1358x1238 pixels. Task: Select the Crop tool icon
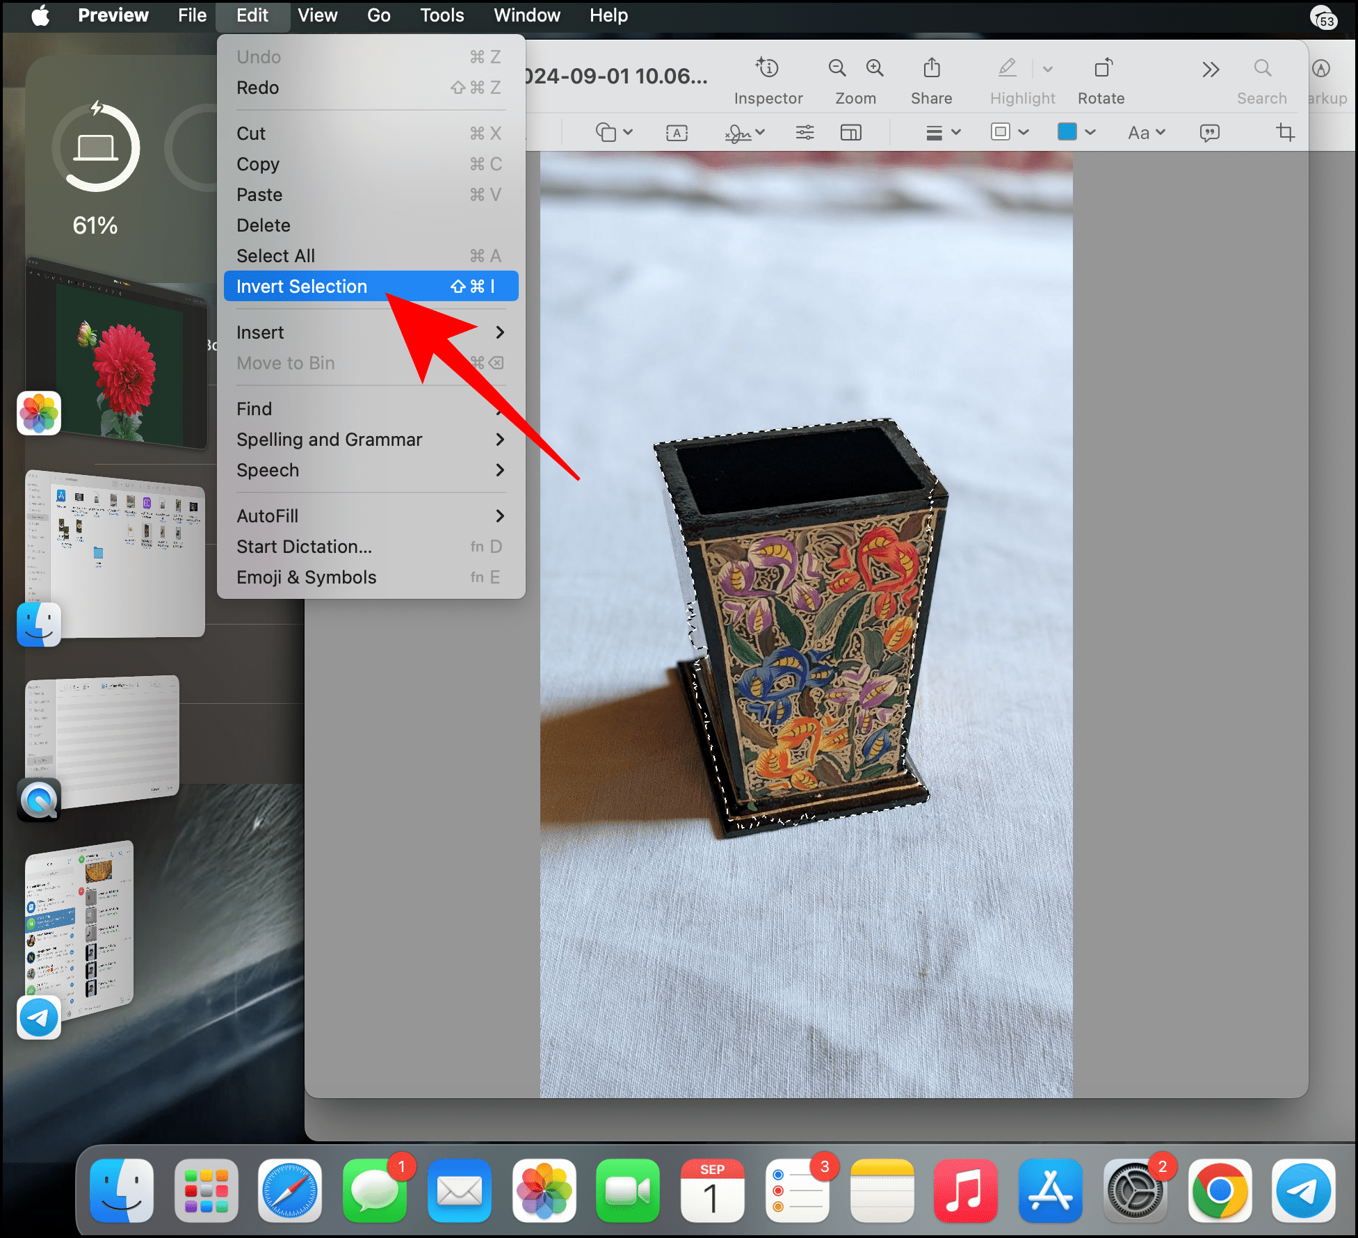[1284, 132]
